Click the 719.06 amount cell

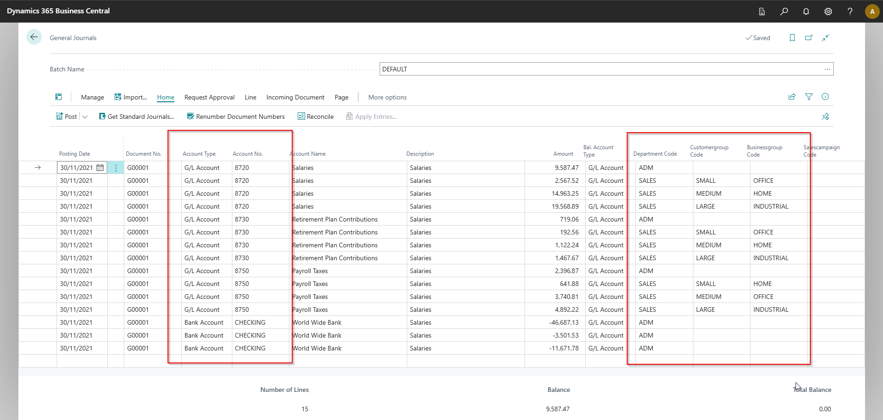(555, 219)
